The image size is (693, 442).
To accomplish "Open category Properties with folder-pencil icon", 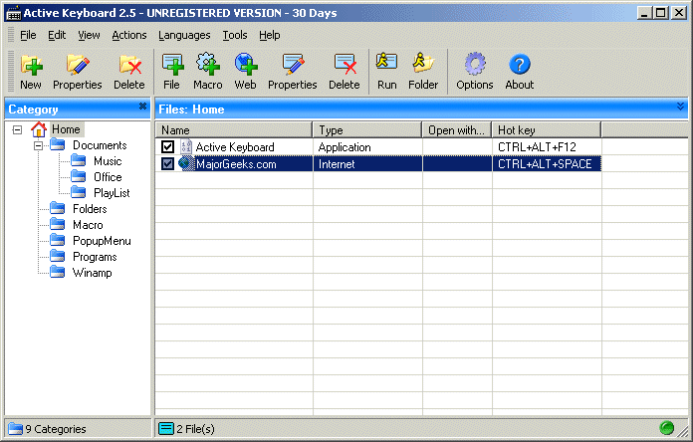I will (78, 65).
